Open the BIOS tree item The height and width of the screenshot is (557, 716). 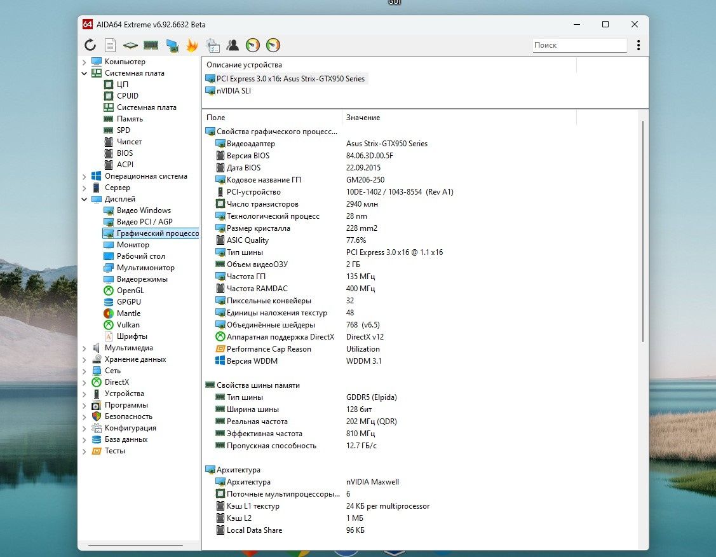[x=125, y=153]
